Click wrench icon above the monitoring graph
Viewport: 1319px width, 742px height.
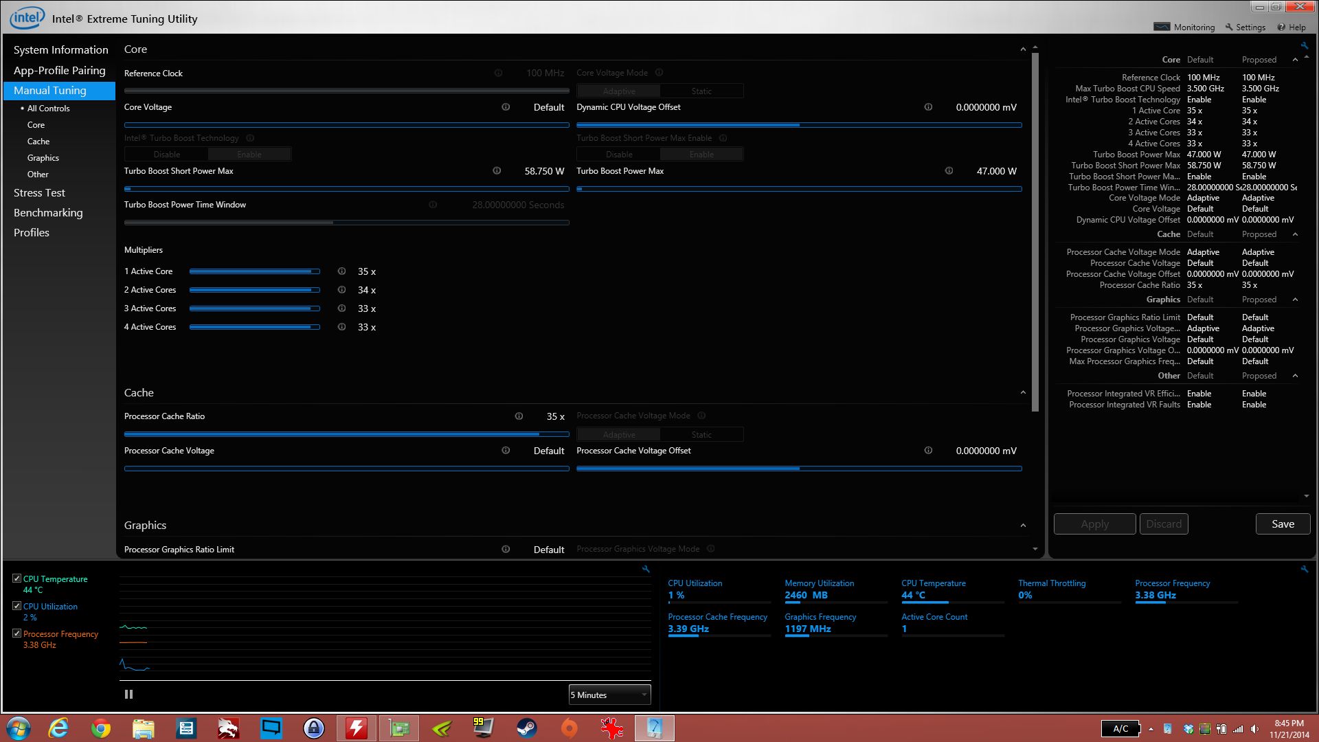(646, 569)
